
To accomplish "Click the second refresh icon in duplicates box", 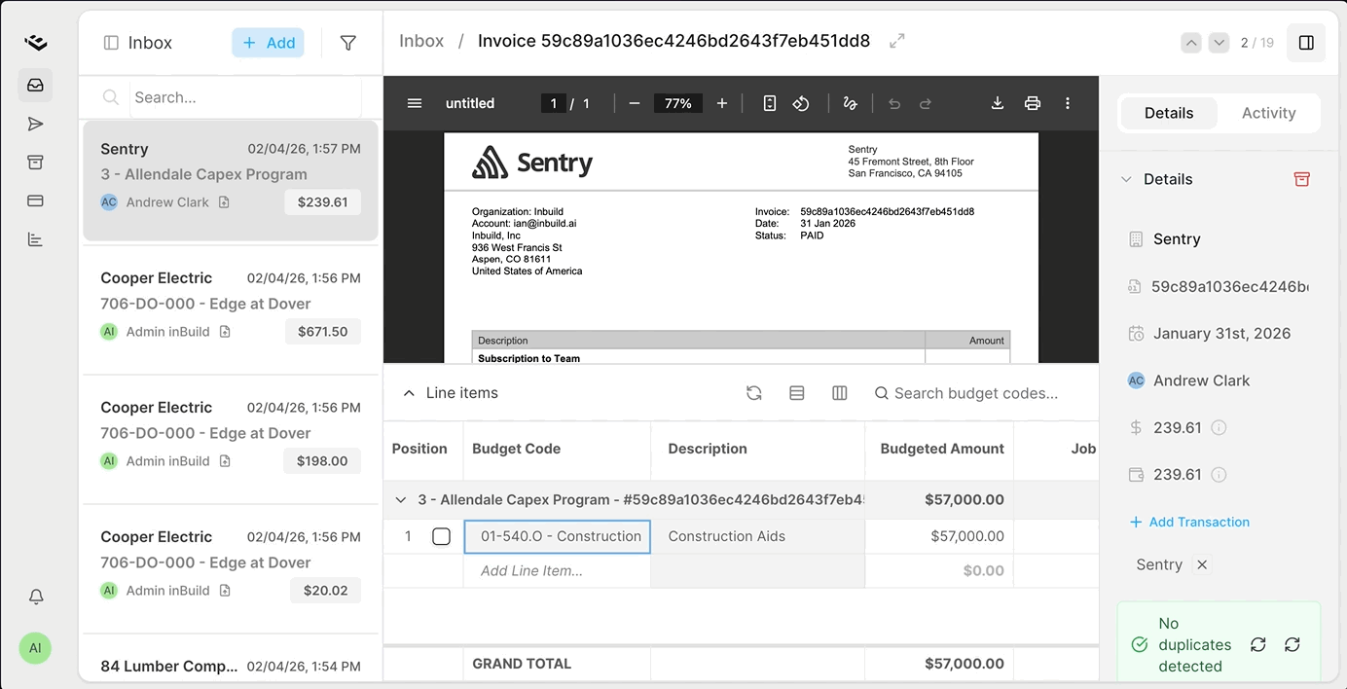I will coord(1292,645).
